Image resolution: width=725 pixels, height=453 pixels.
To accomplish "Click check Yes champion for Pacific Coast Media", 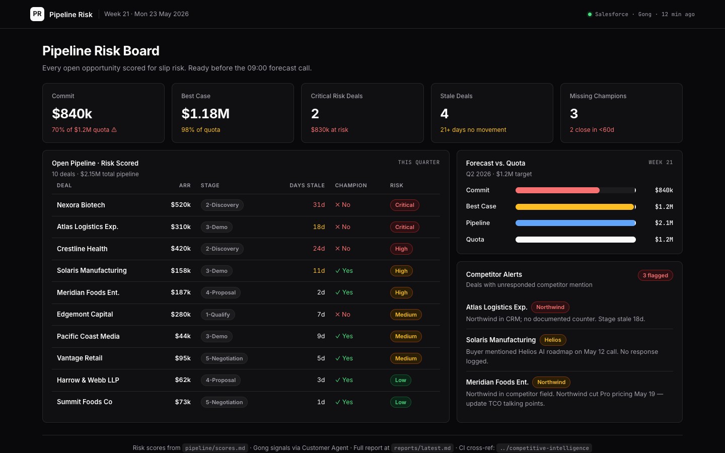I will pyautogui.click(x=344, y=336).
